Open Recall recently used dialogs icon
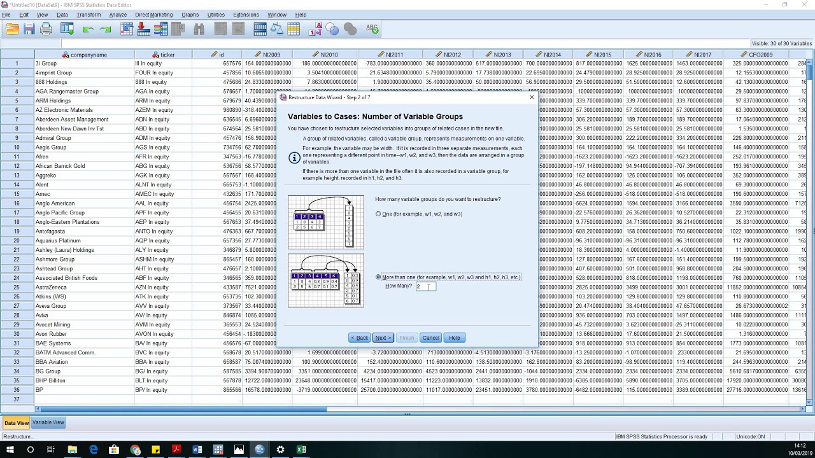The height and width of the screenshot is (458, 815). tap(67, 29)
